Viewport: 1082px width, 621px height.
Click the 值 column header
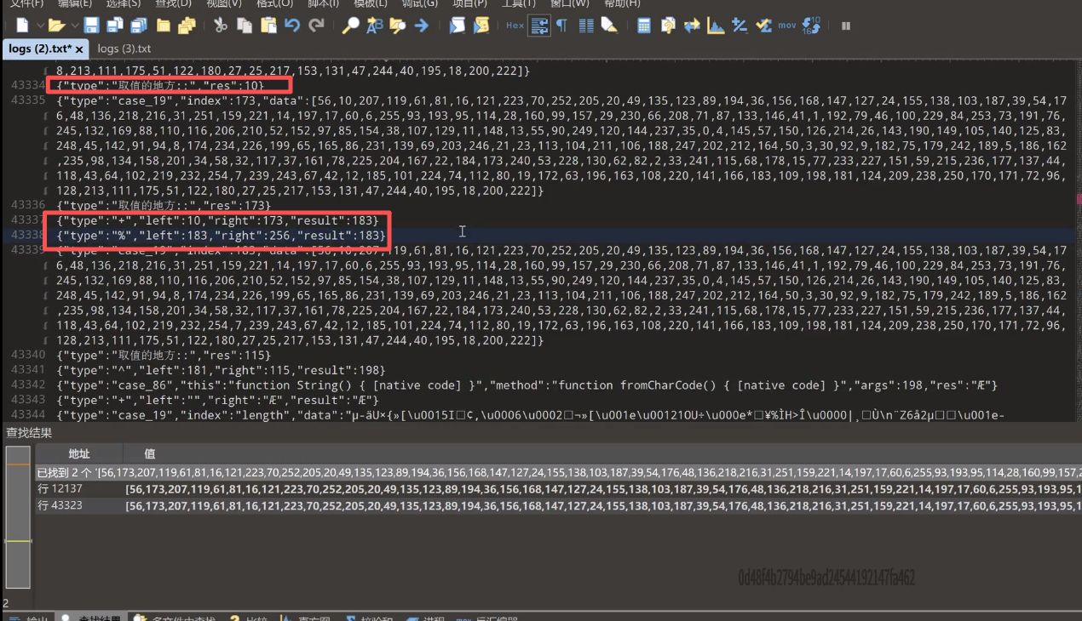(x=149, y=453)
